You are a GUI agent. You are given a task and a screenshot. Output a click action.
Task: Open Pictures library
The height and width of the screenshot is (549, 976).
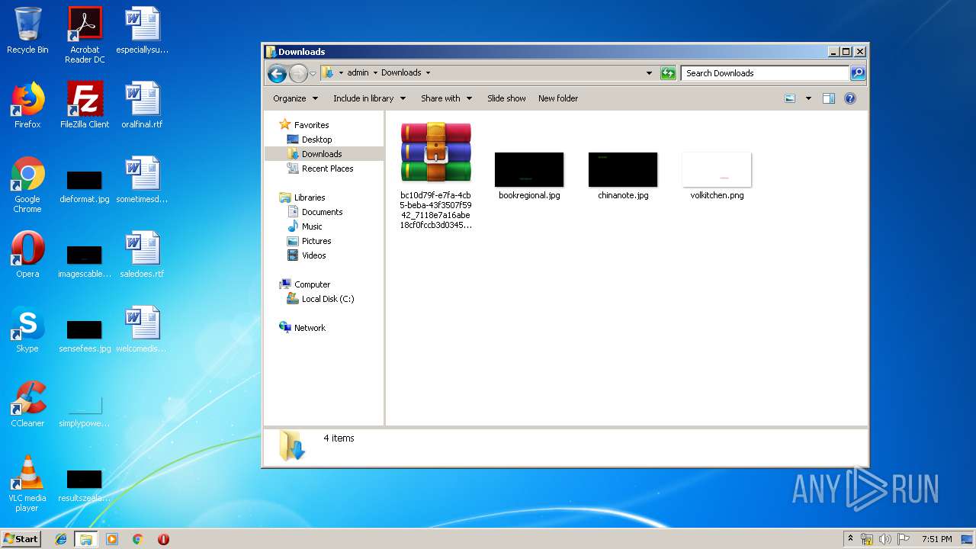point(309,241)
